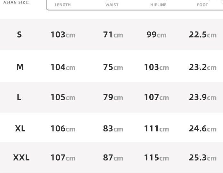223x173 pixels.
Task: Click the 23.9cm foot value
Action: click(202, 97)
